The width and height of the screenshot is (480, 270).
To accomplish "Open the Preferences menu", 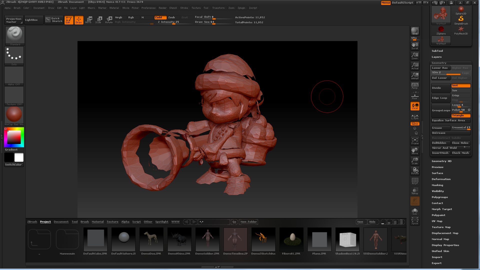I will pyautogui.click(x=148, y=8).
